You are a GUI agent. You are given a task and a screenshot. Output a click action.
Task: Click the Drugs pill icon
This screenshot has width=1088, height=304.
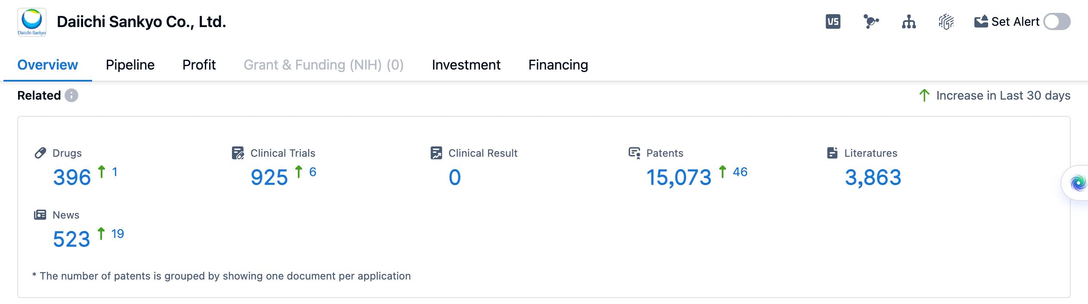tap(40, 153)
